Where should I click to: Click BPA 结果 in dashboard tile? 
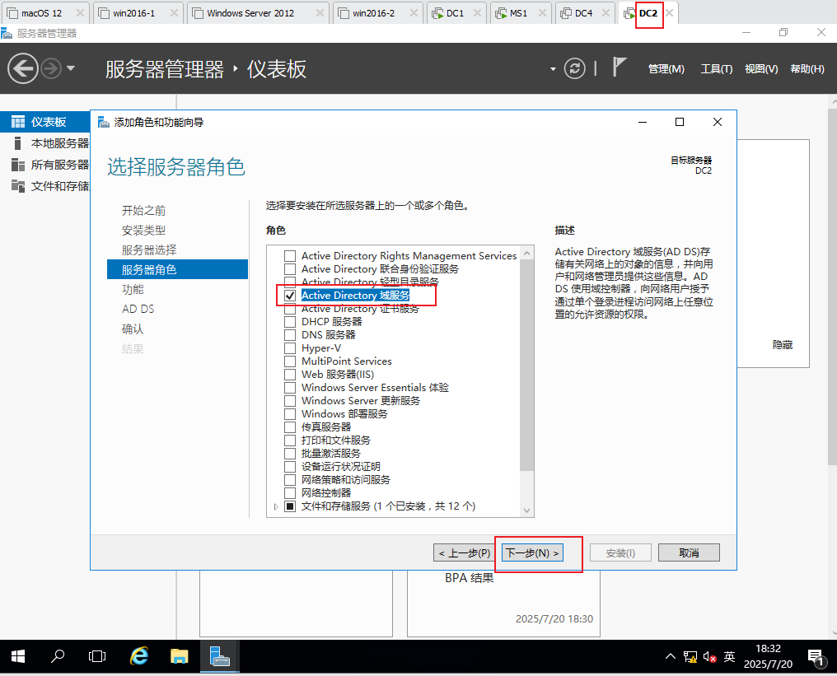(x=470, y=578)
